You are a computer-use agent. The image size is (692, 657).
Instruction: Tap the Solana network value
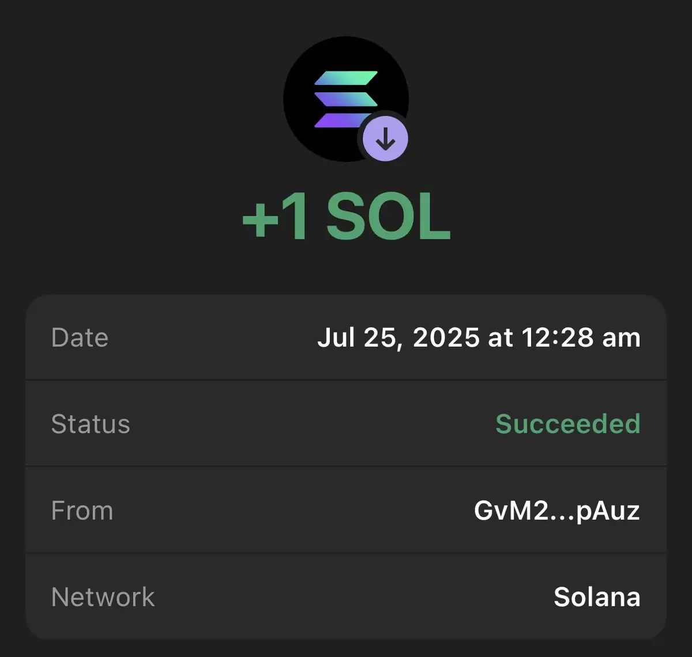(597, 597)
